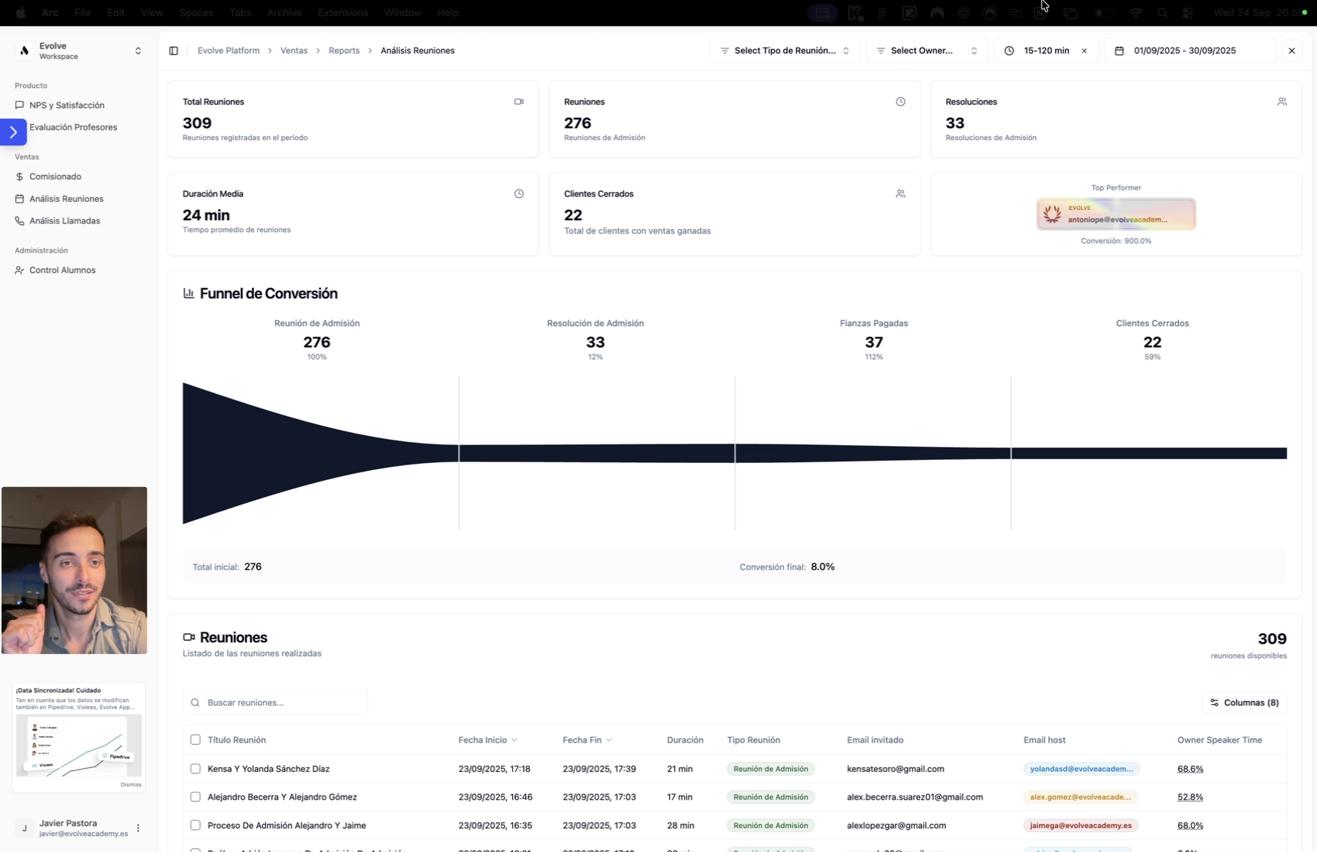Expand the Select Owner dropdown
Viewport: 1317px width, 852px height.
pyautogui.click(x=927, y=51)
